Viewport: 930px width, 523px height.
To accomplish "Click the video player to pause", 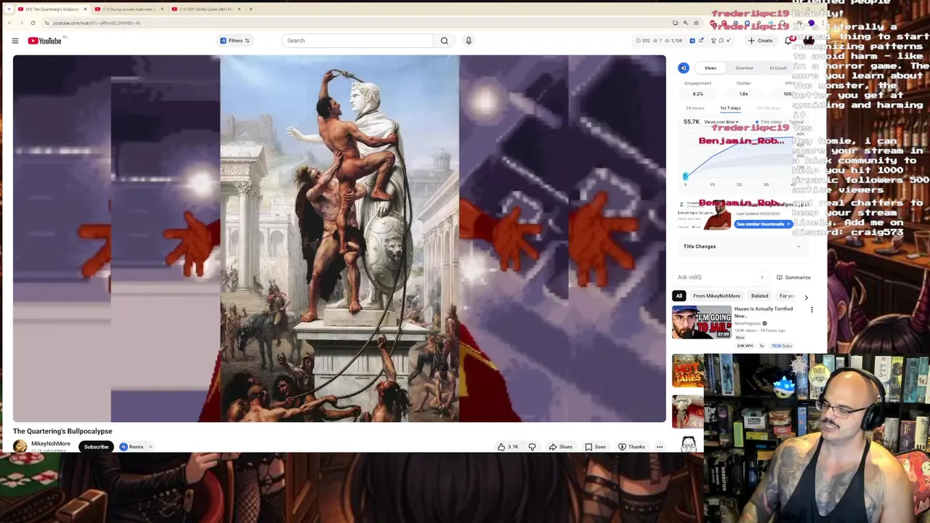I will coord(339,238).
